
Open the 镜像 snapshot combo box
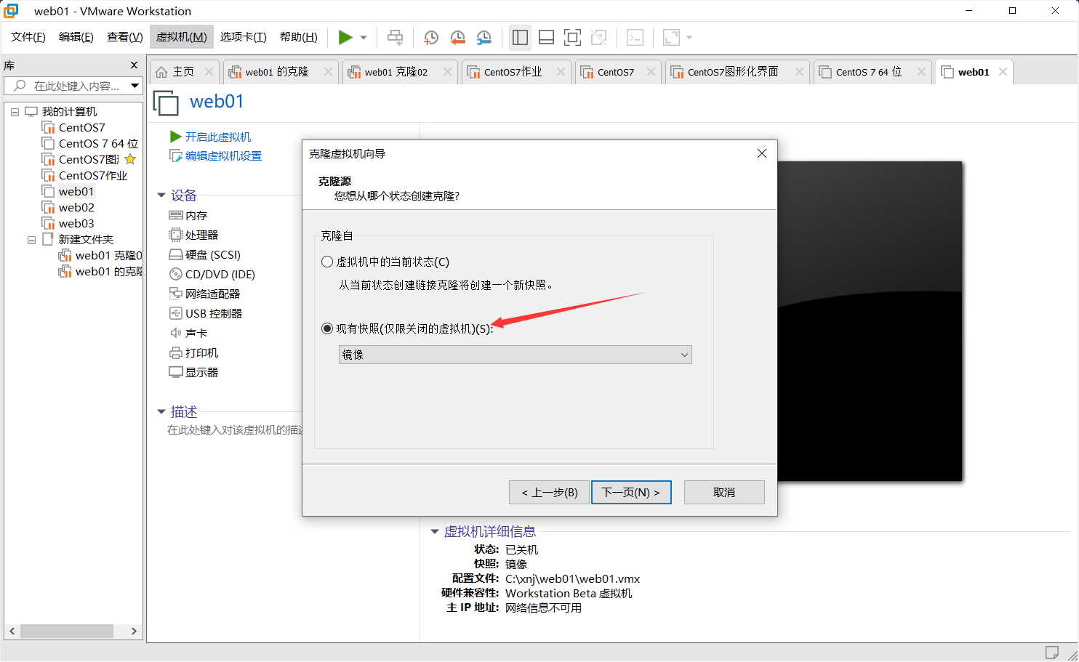coord(516,355)
